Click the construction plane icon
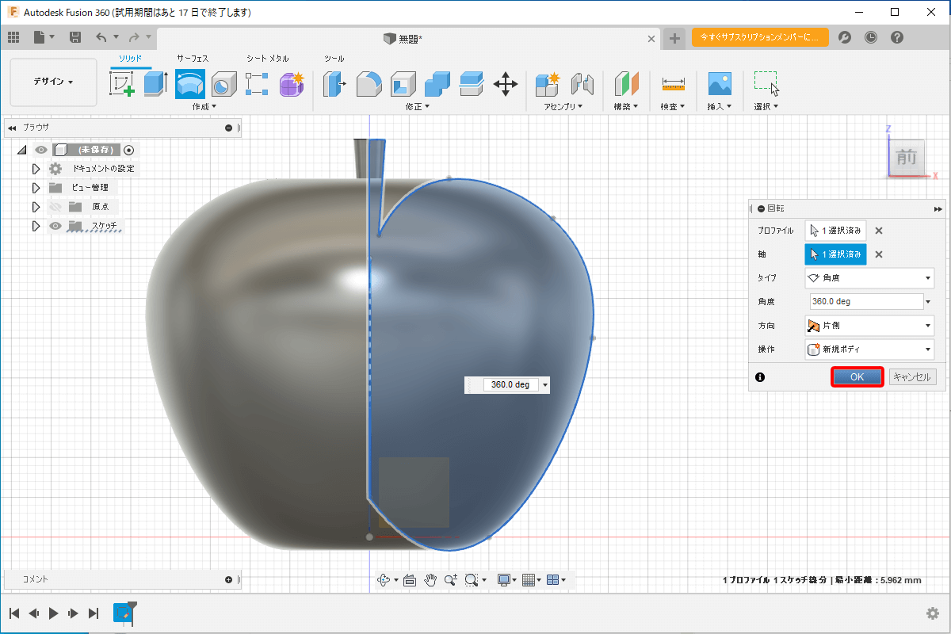The width and height of the screenshot is (951, 634). coord(627,83)
